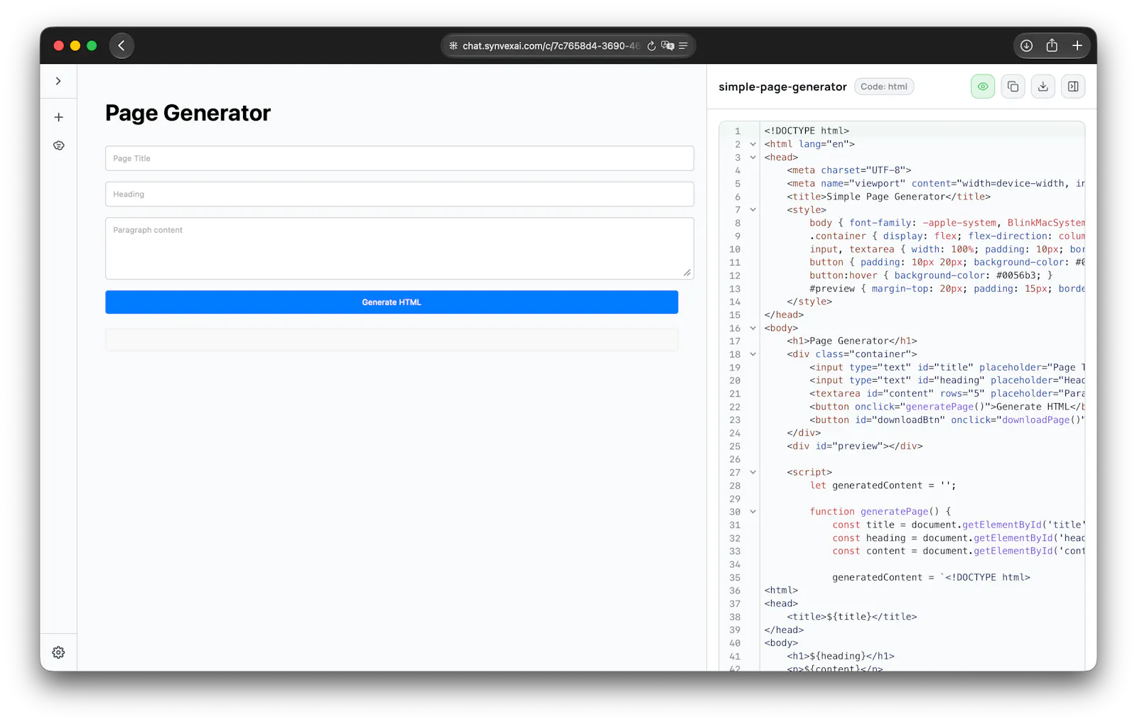Image resolution: width=1137 pixels, height=724 pixels.
Task: Open the translate icon in address bar
Action: pos(667,46)
